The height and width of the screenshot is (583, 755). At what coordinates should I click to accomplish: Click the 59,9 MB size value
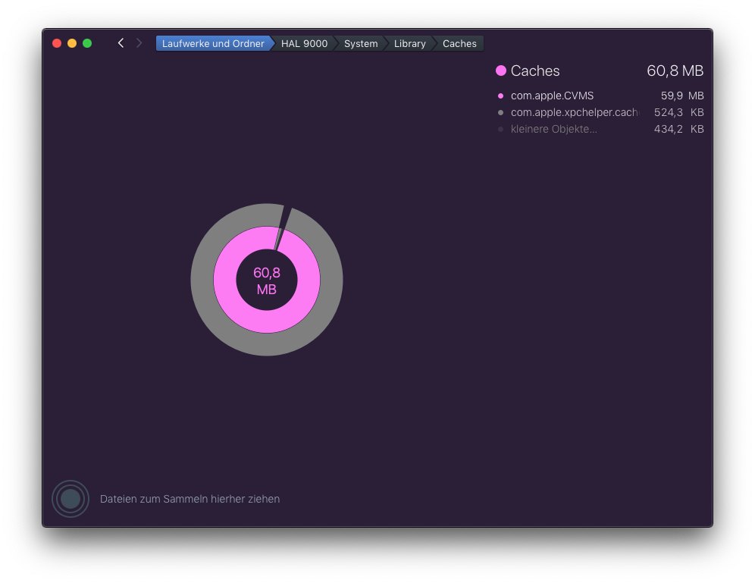[682, 96]
